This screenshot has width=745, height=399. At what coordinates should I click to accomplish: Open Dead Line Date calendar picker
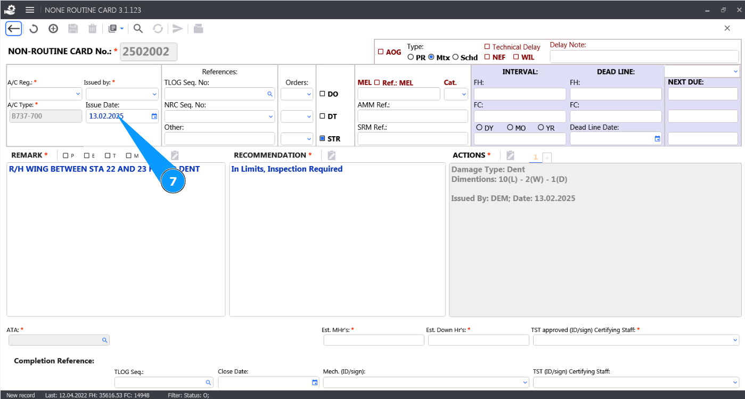(657, 139)
